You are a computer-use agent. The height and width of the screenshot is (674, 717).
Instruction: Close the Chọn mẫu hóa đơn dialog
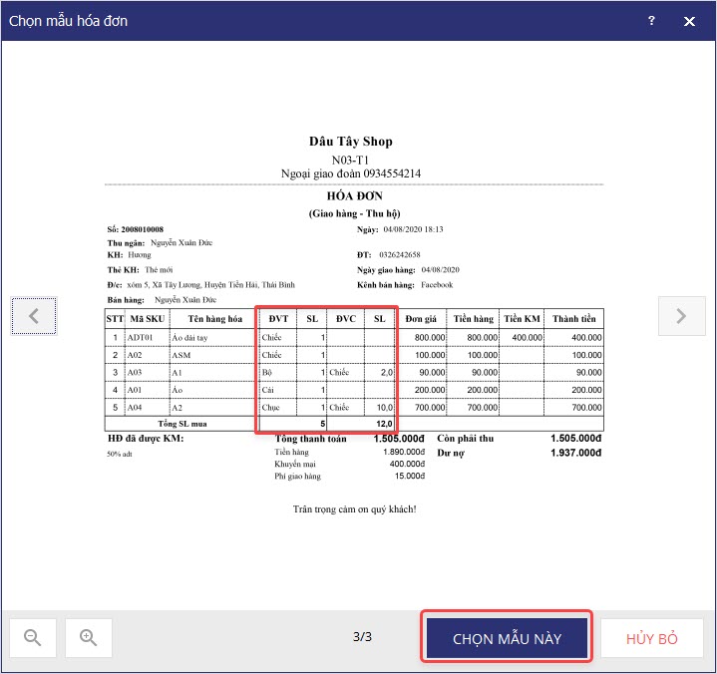click(x=689, y=21)
